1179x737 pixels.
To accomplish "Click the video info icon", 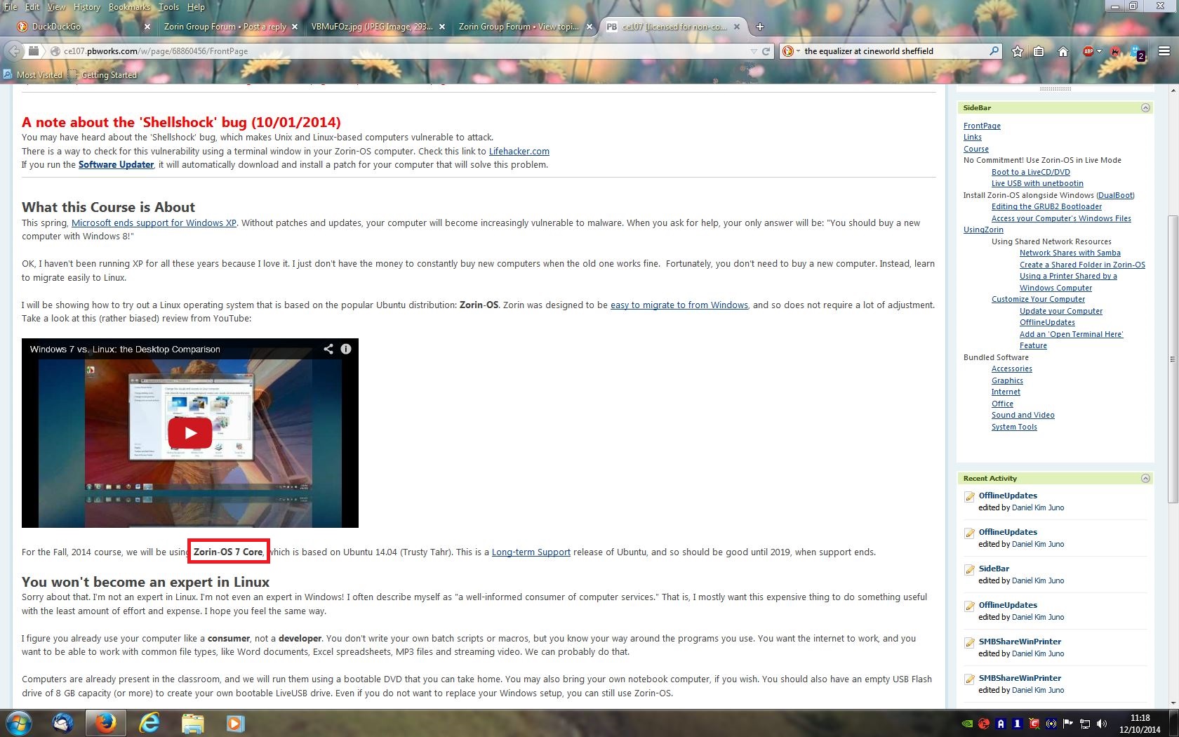I will click(346, 349).
